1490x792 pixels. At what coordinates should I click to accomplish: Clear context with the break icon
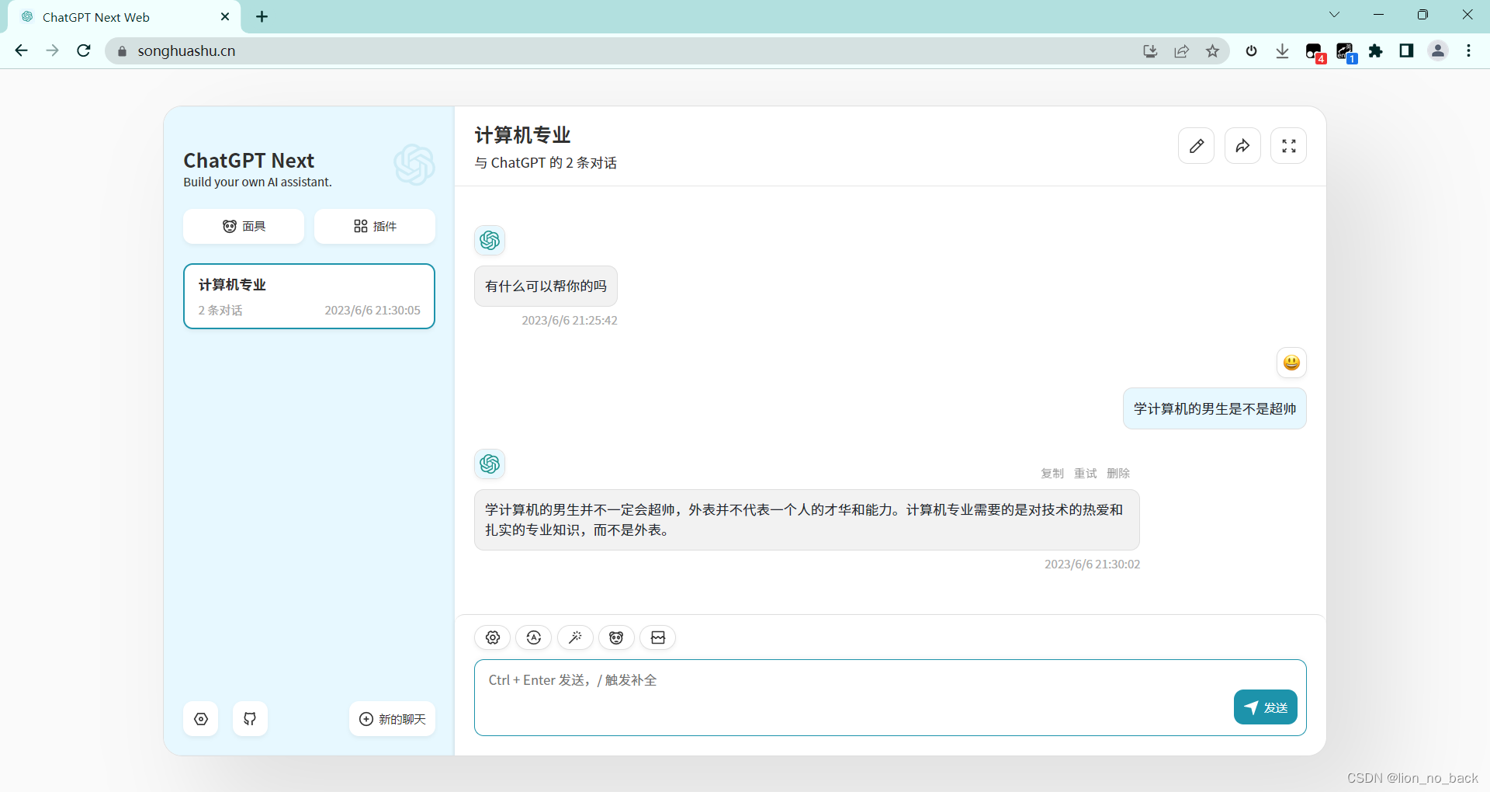657,637
